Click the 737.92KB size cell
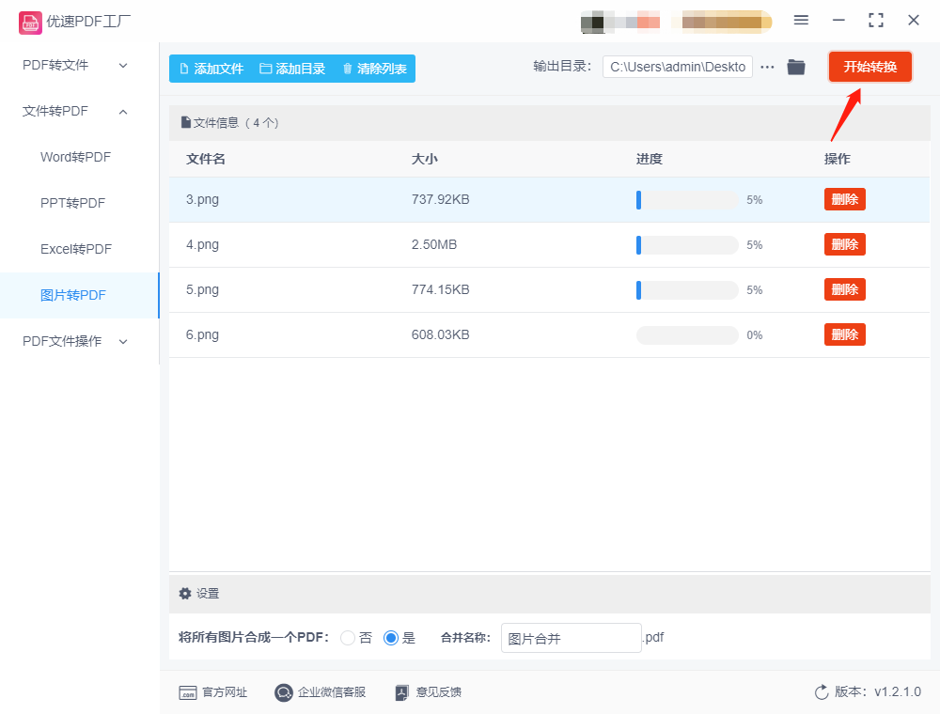Screen dimensions: 940x714 [x=440, y=199]
